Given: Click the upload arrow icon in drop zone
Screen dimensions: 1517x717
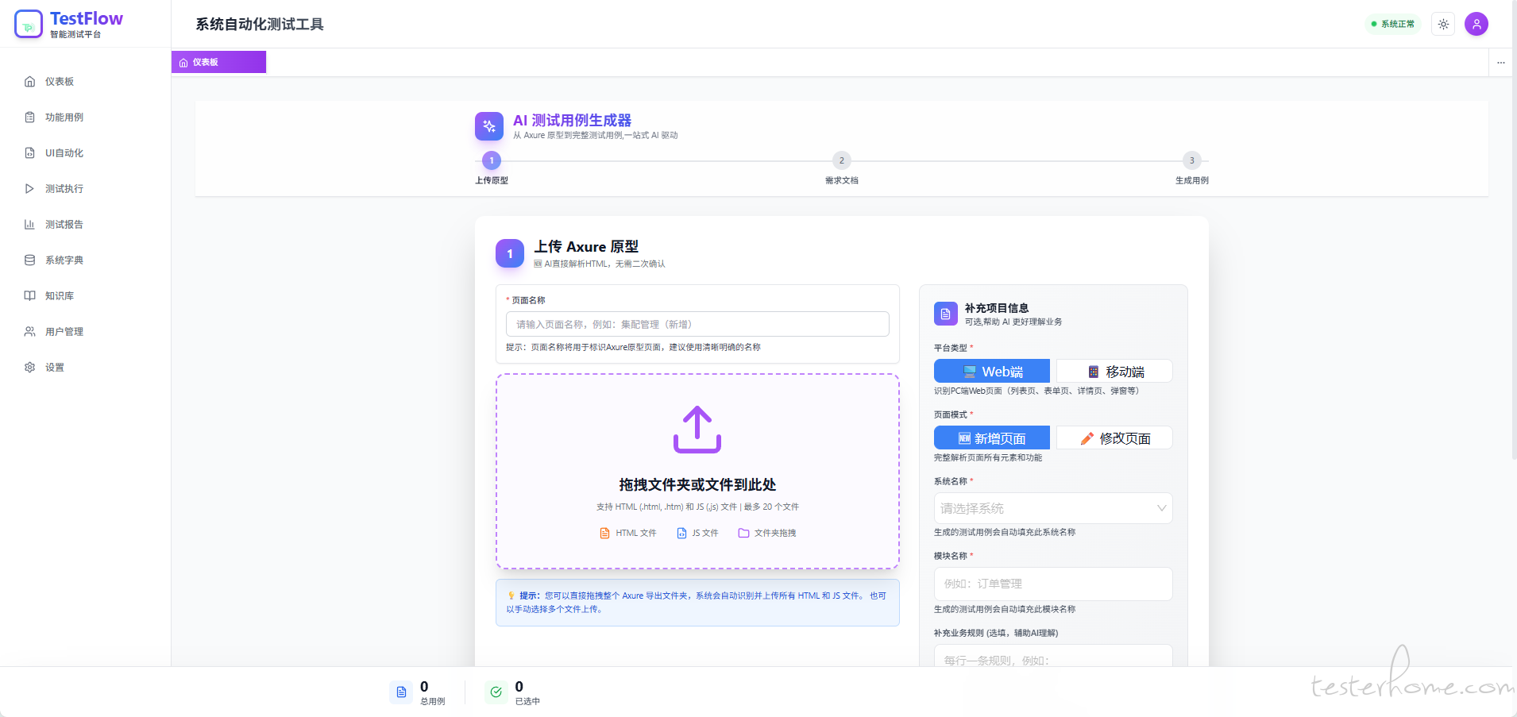Looking at the screenshot, I should click(x=697, y=430).
